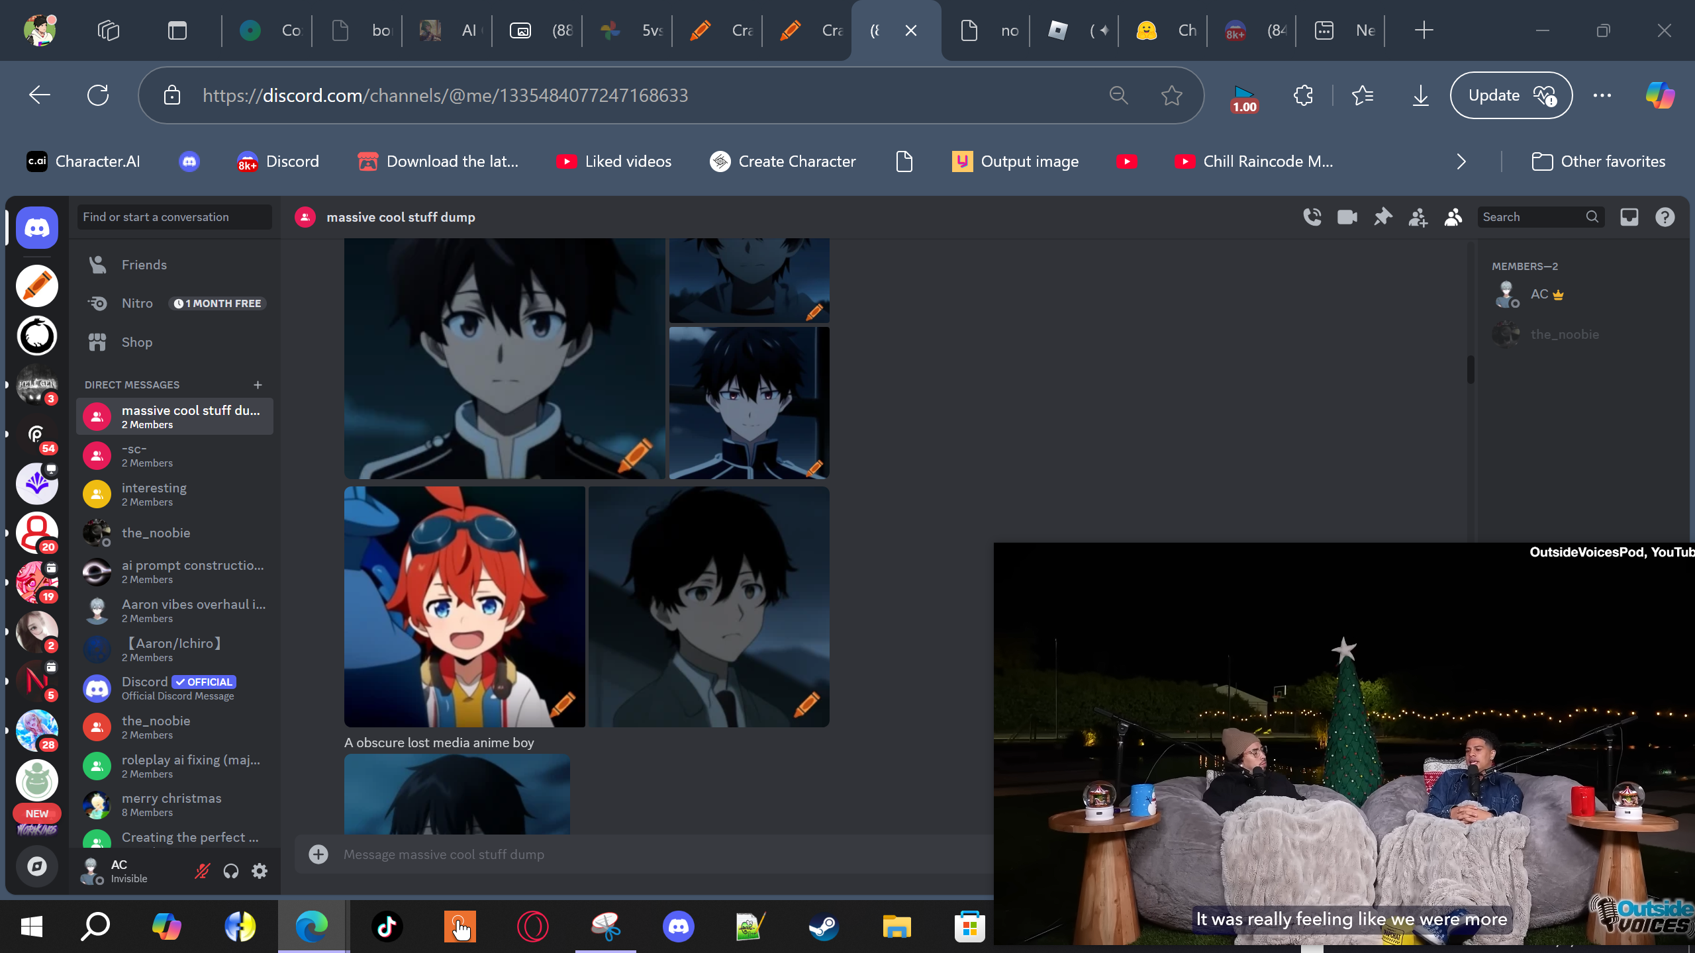Open Discord help
This screenshot has width=1695, height=953.
click(1665, 217)
